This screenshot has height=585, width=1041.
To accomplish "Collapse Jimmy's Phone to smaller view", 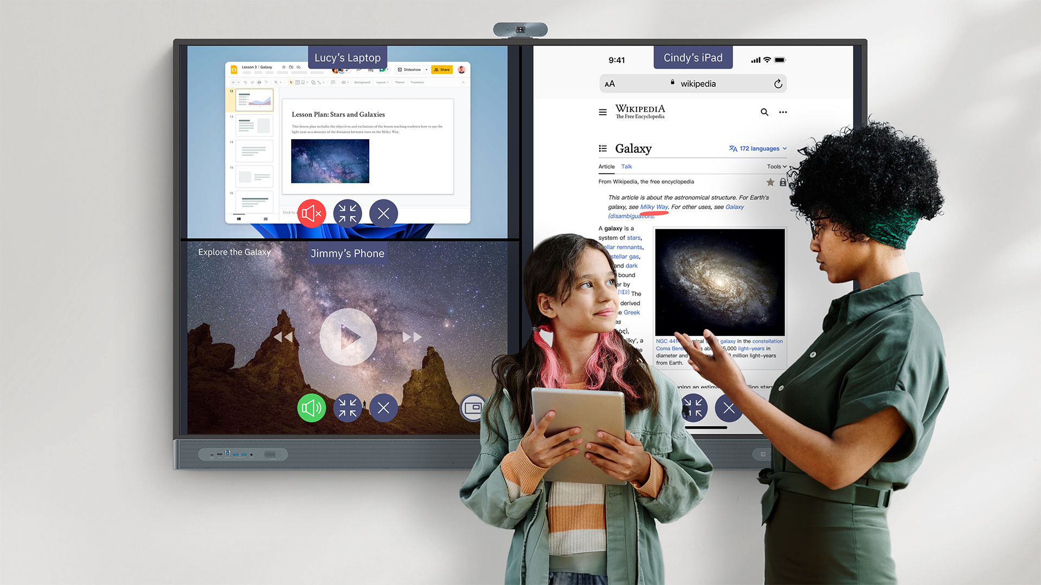I will tap(348, 408).
